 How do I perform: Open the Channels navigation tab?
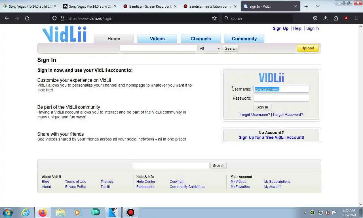(201, 39)
